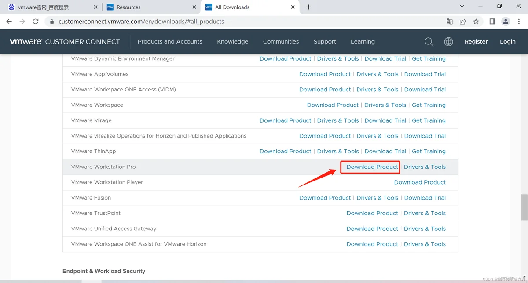Click Download Product for VMware Fusion

pos(325,198)
